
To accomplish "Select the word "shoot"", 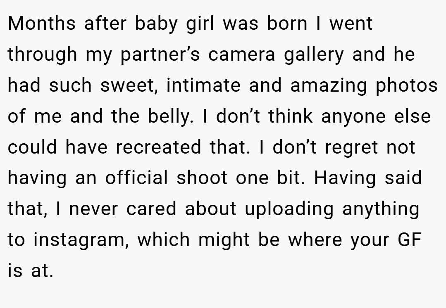I will [x=202, y=178].
